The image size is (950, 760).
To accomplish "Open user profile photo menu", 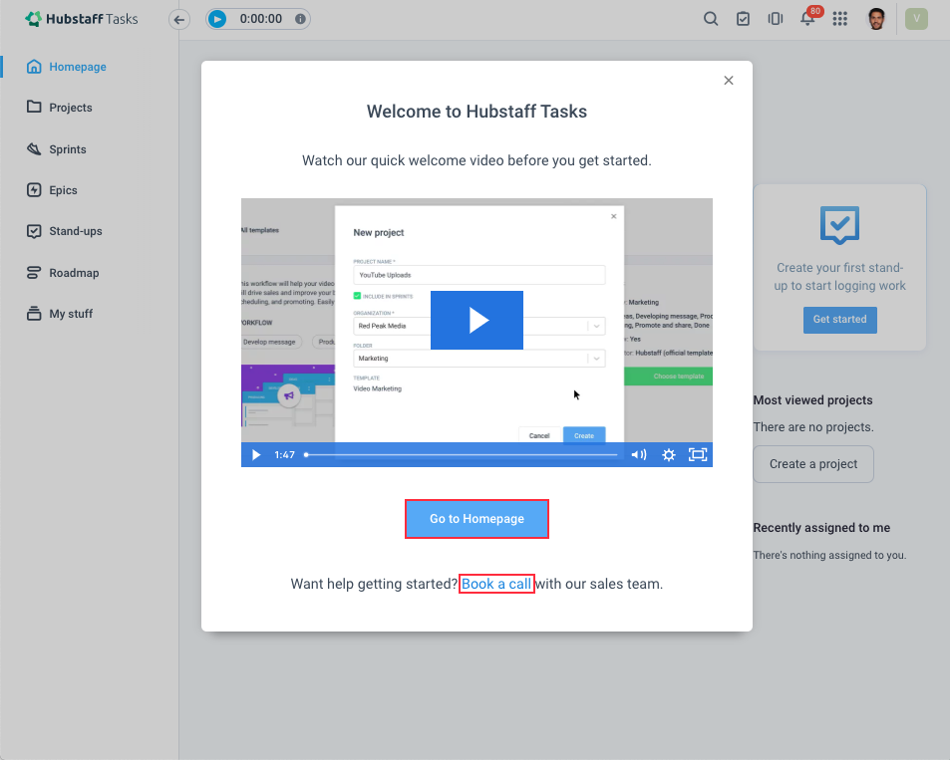I will pyautogui.click(x=876, y=19).
